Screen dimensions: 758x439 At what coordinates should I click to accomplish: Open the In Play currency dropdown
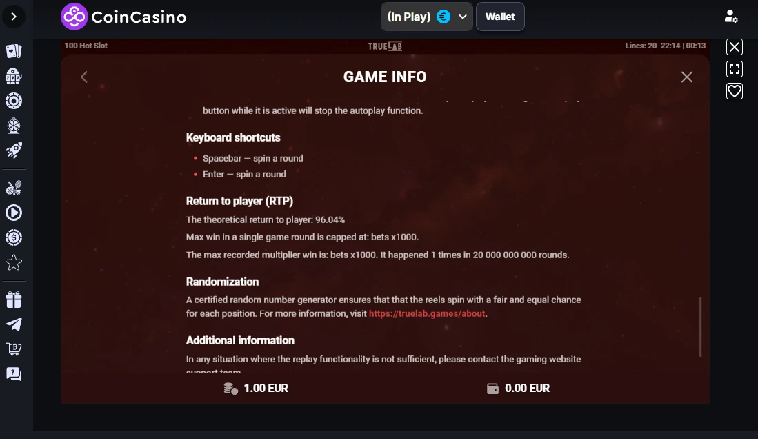coord(426,17)
